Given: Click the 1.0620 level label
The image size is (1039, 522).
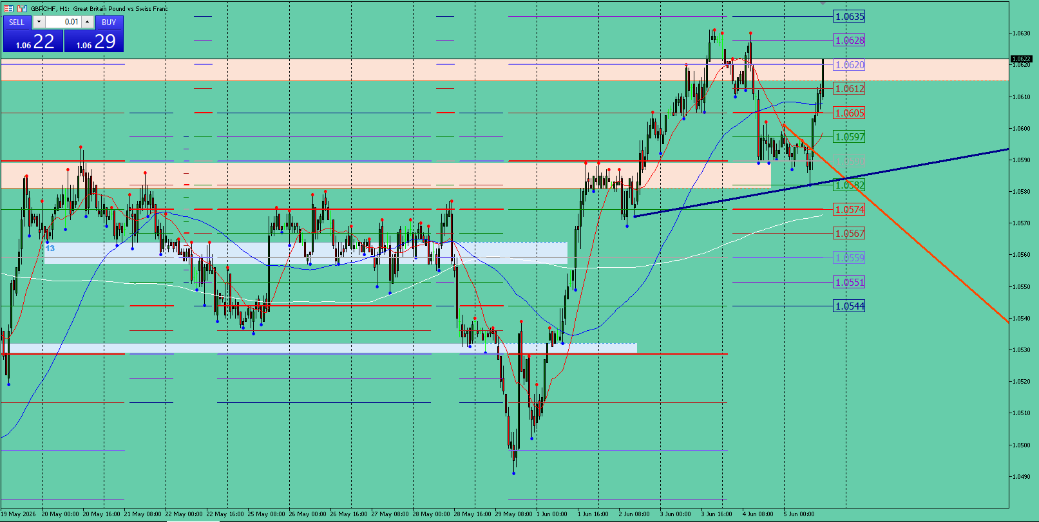Looking at the screenshot, I should (849, 65).
